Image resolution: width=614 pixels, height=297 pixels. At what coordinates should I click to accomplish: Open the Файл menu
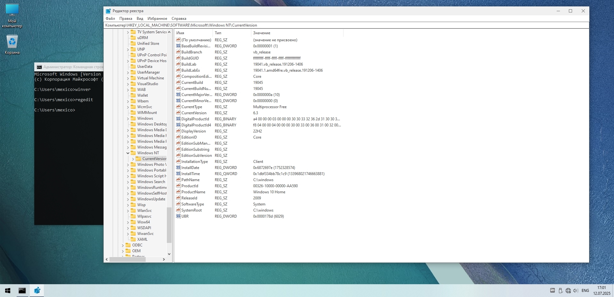(x=110, y=19)
